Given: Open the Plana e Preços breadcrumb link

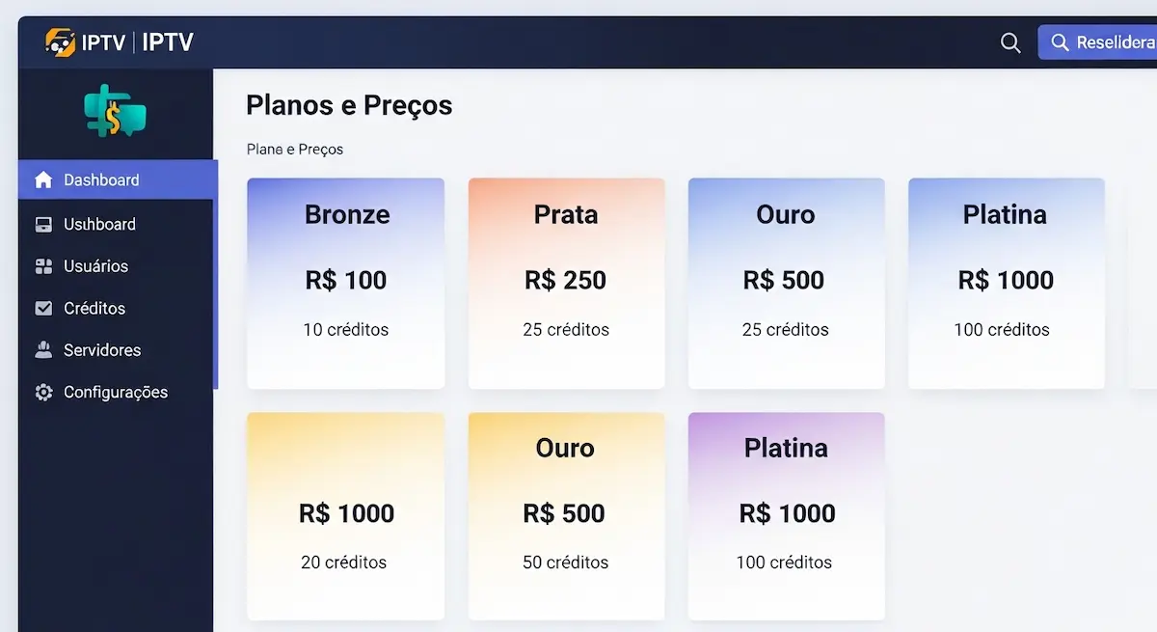Looking at the screenshot, I should click(294, 149).
